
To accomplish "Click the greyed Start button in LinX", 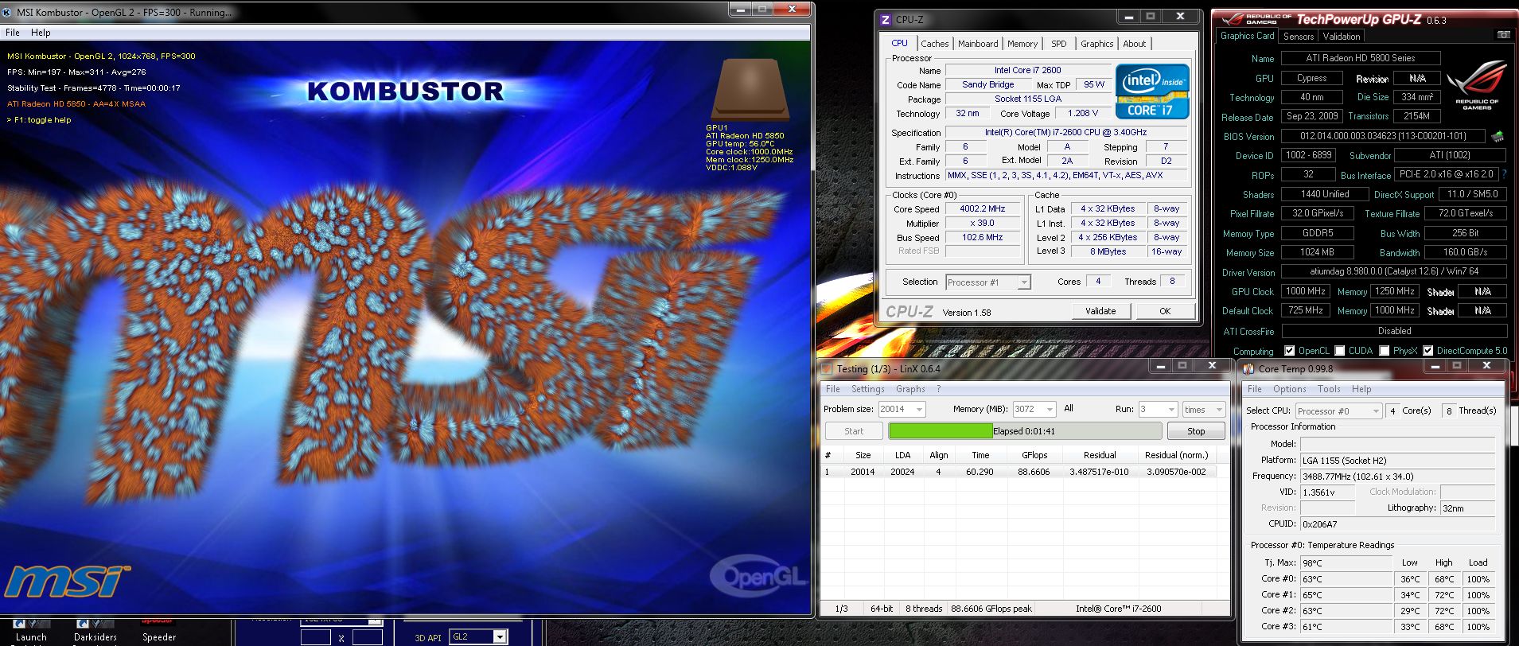I will [853, 431].
